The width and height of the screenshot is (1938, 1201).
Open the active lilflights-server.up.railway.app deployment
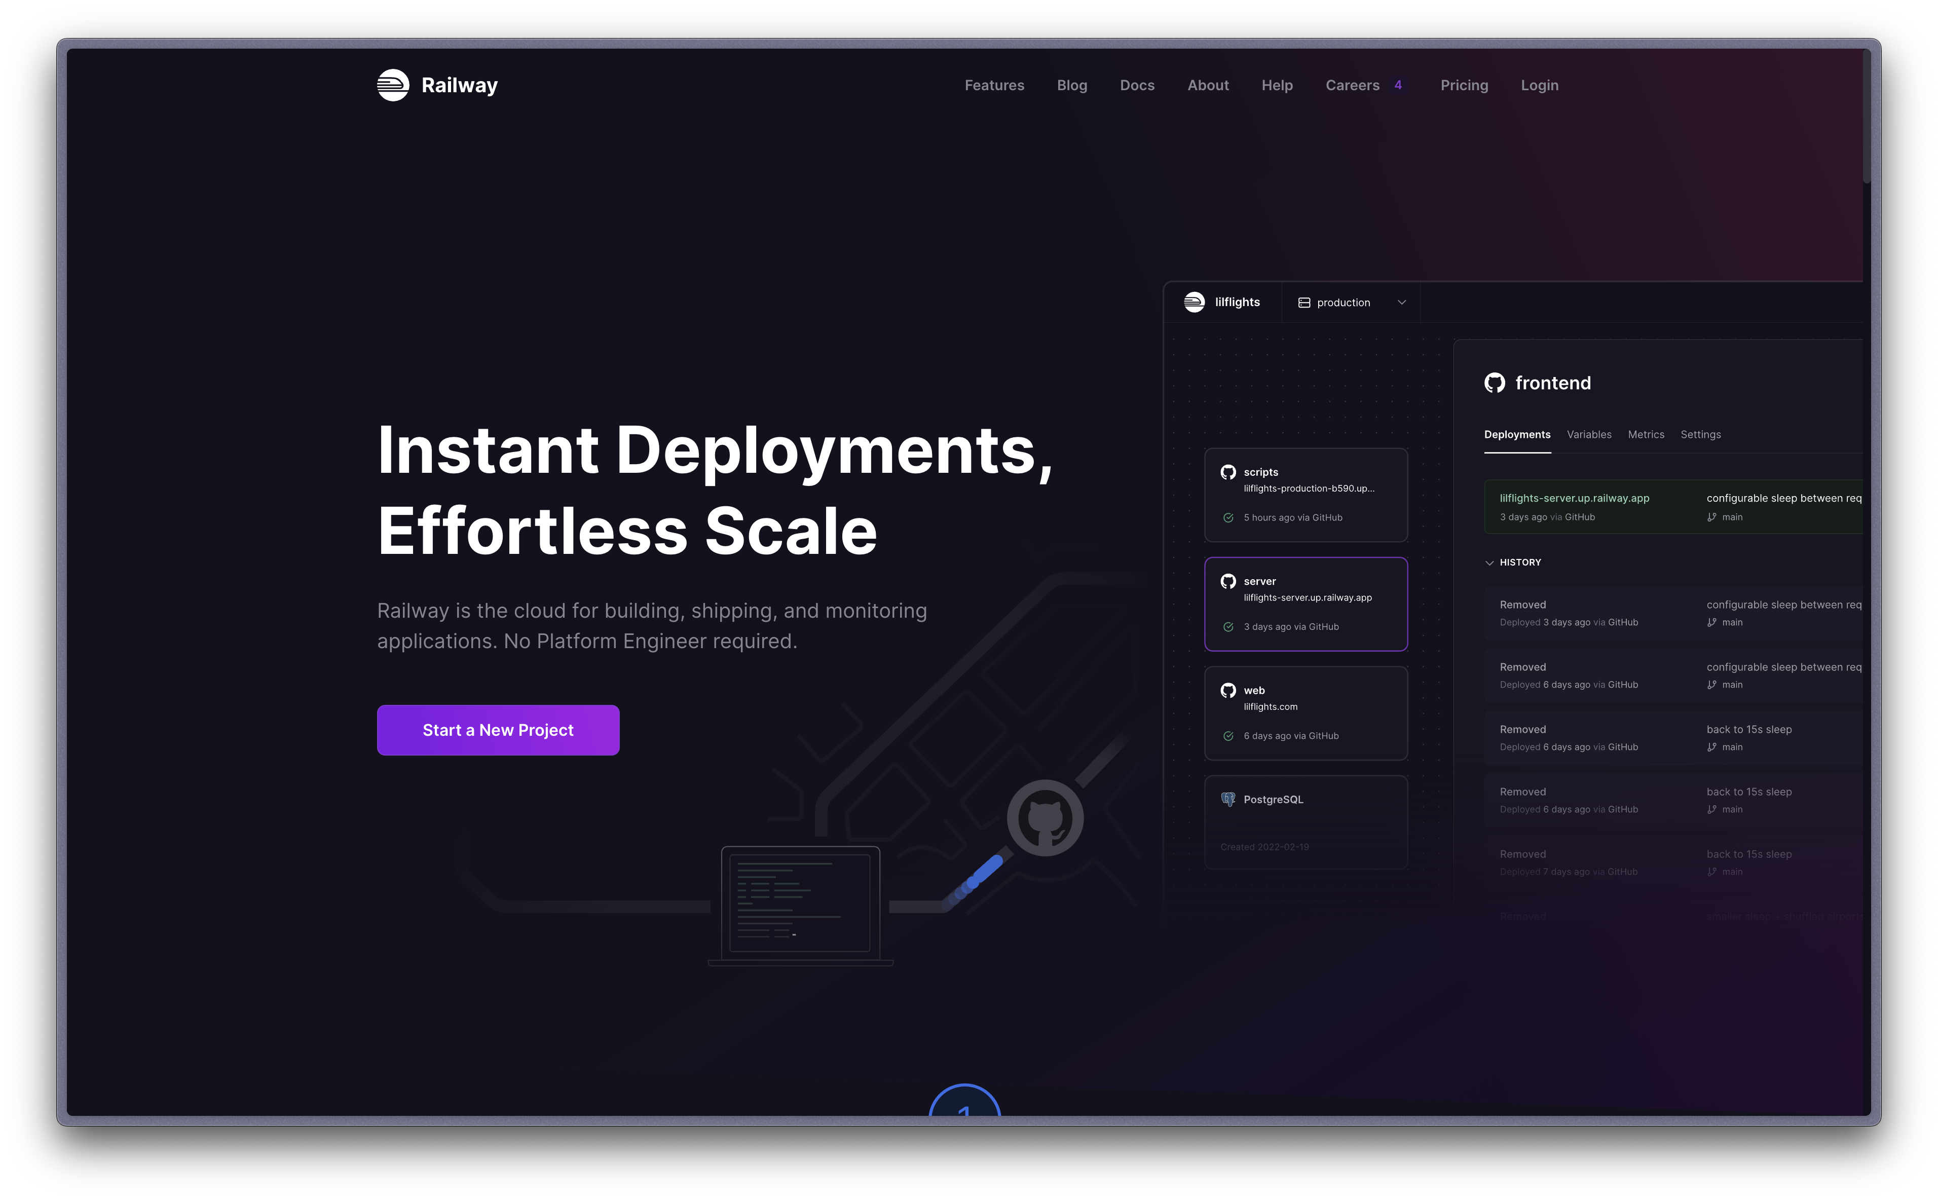1574,498
